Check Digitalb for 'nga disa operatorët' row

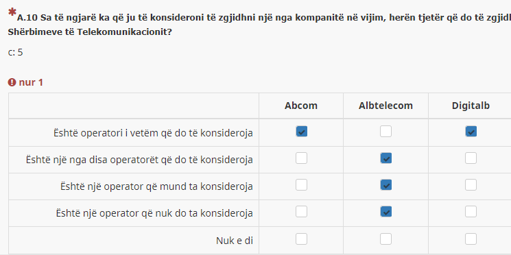click(x=471, y=158)
